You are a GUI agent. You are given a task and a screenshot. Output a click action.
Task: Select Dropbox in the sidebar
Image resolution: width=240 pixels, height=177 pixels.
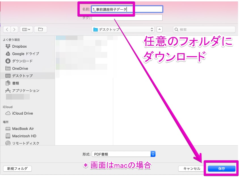(x=28, y=46)
